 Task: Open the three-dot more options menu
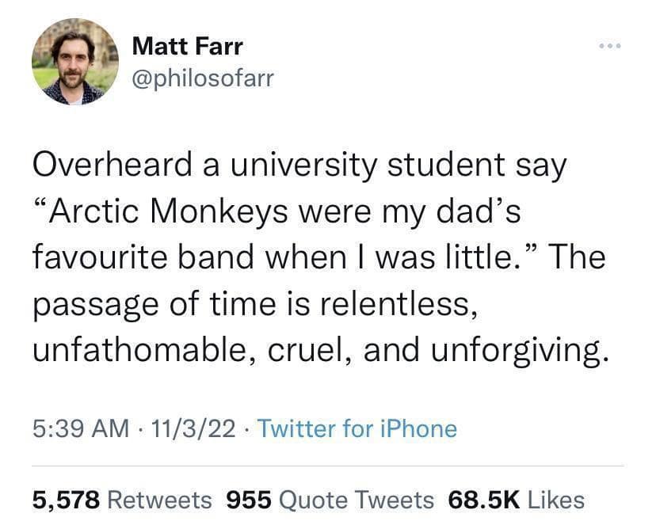coord(608,44)
